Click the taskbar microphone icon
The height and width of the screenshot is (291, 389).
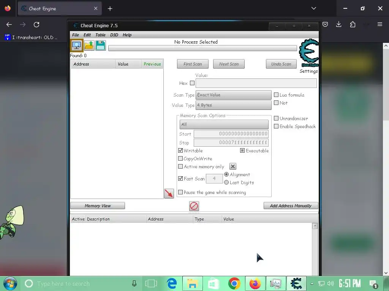tap(134, 283)
